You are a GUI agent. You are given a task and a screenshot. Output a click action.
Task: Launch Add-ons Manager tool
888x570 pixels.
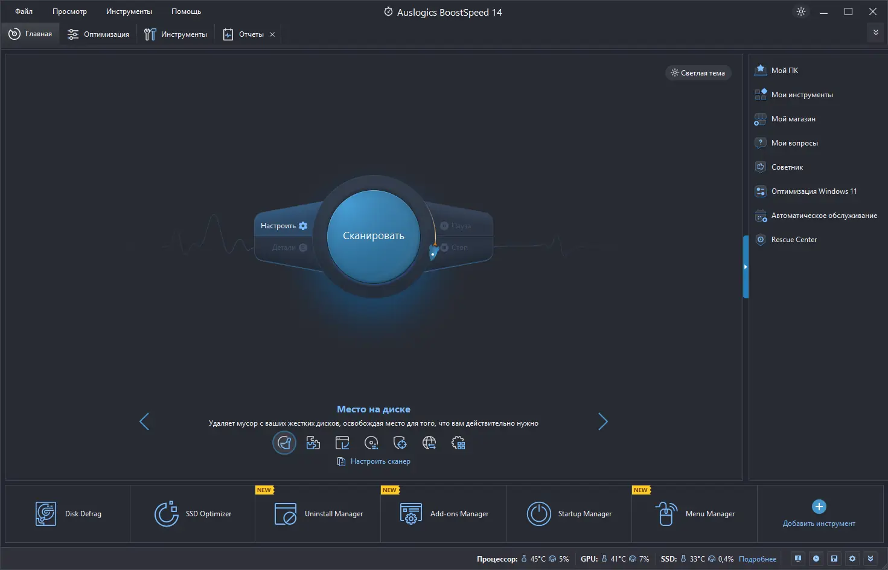pos(444,514)
